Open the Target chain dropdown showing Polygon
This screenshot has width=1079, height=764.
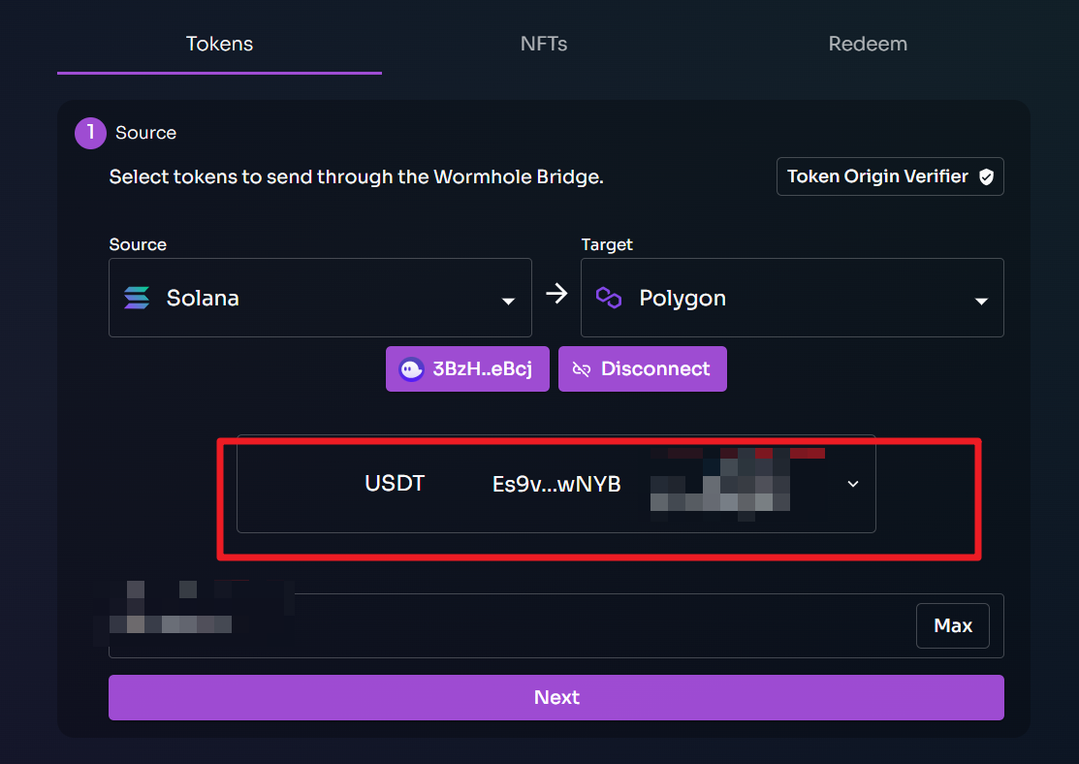pos(792,298)
